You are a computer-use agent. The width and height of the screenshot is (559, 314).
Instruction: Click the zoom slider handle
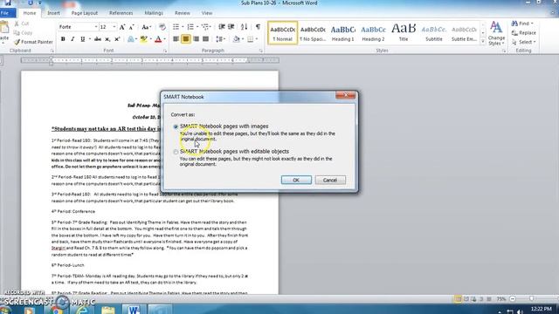[532, 299]
